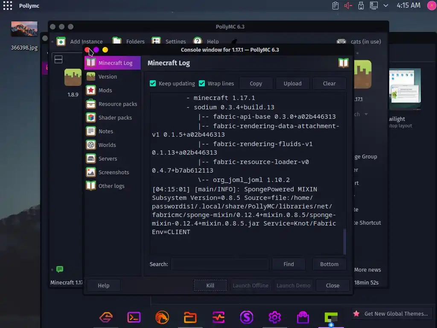Click the Find button
437x328 pixels.
[289, 264]
